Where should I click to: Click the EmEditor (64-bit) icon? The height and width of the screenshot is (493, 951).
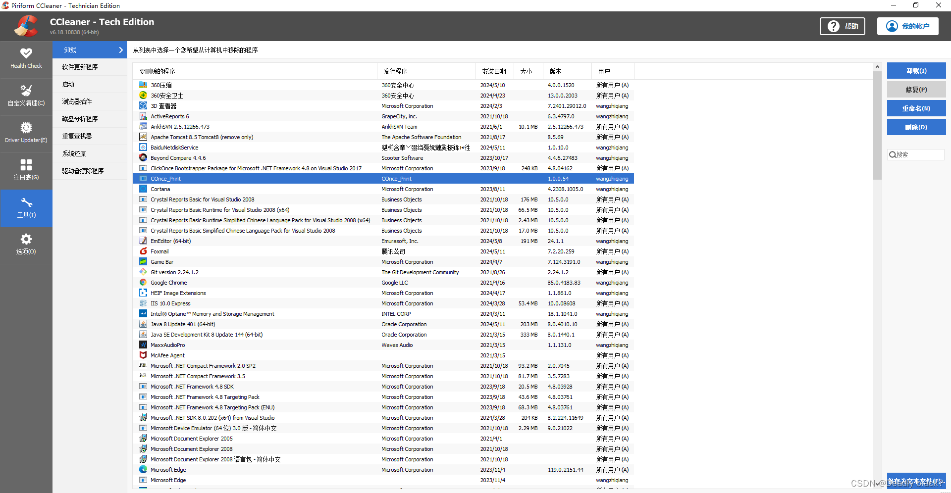143,241
